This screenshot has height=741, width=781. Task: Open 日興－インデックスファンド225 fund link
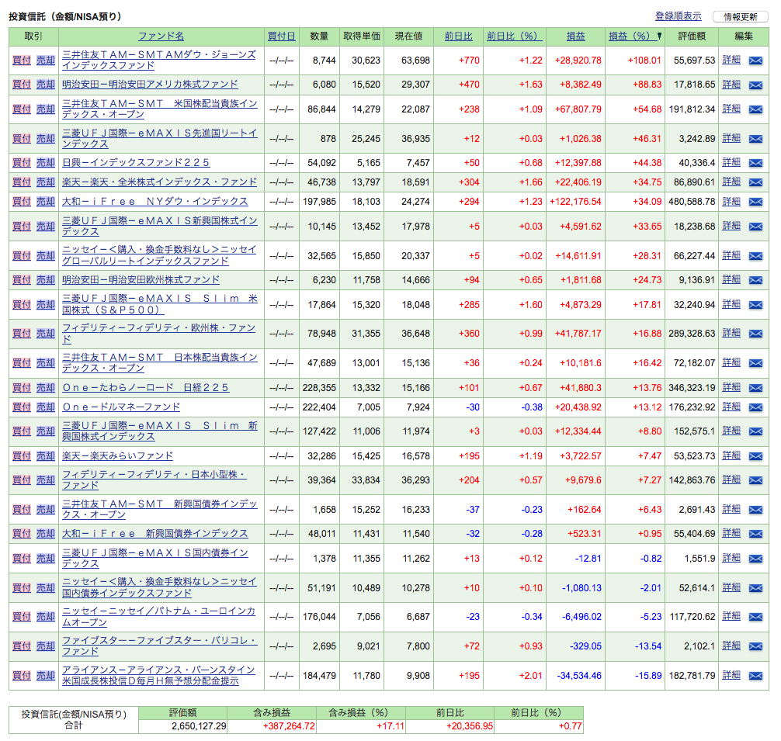(x=136, y=163)
